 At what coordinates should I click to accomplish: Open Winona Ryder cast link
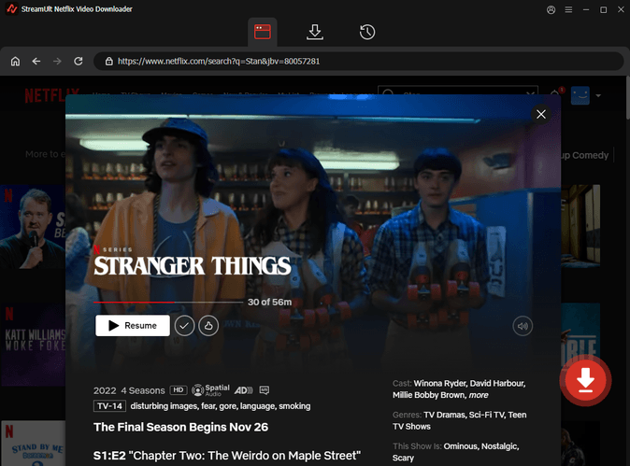pos(439,383)
